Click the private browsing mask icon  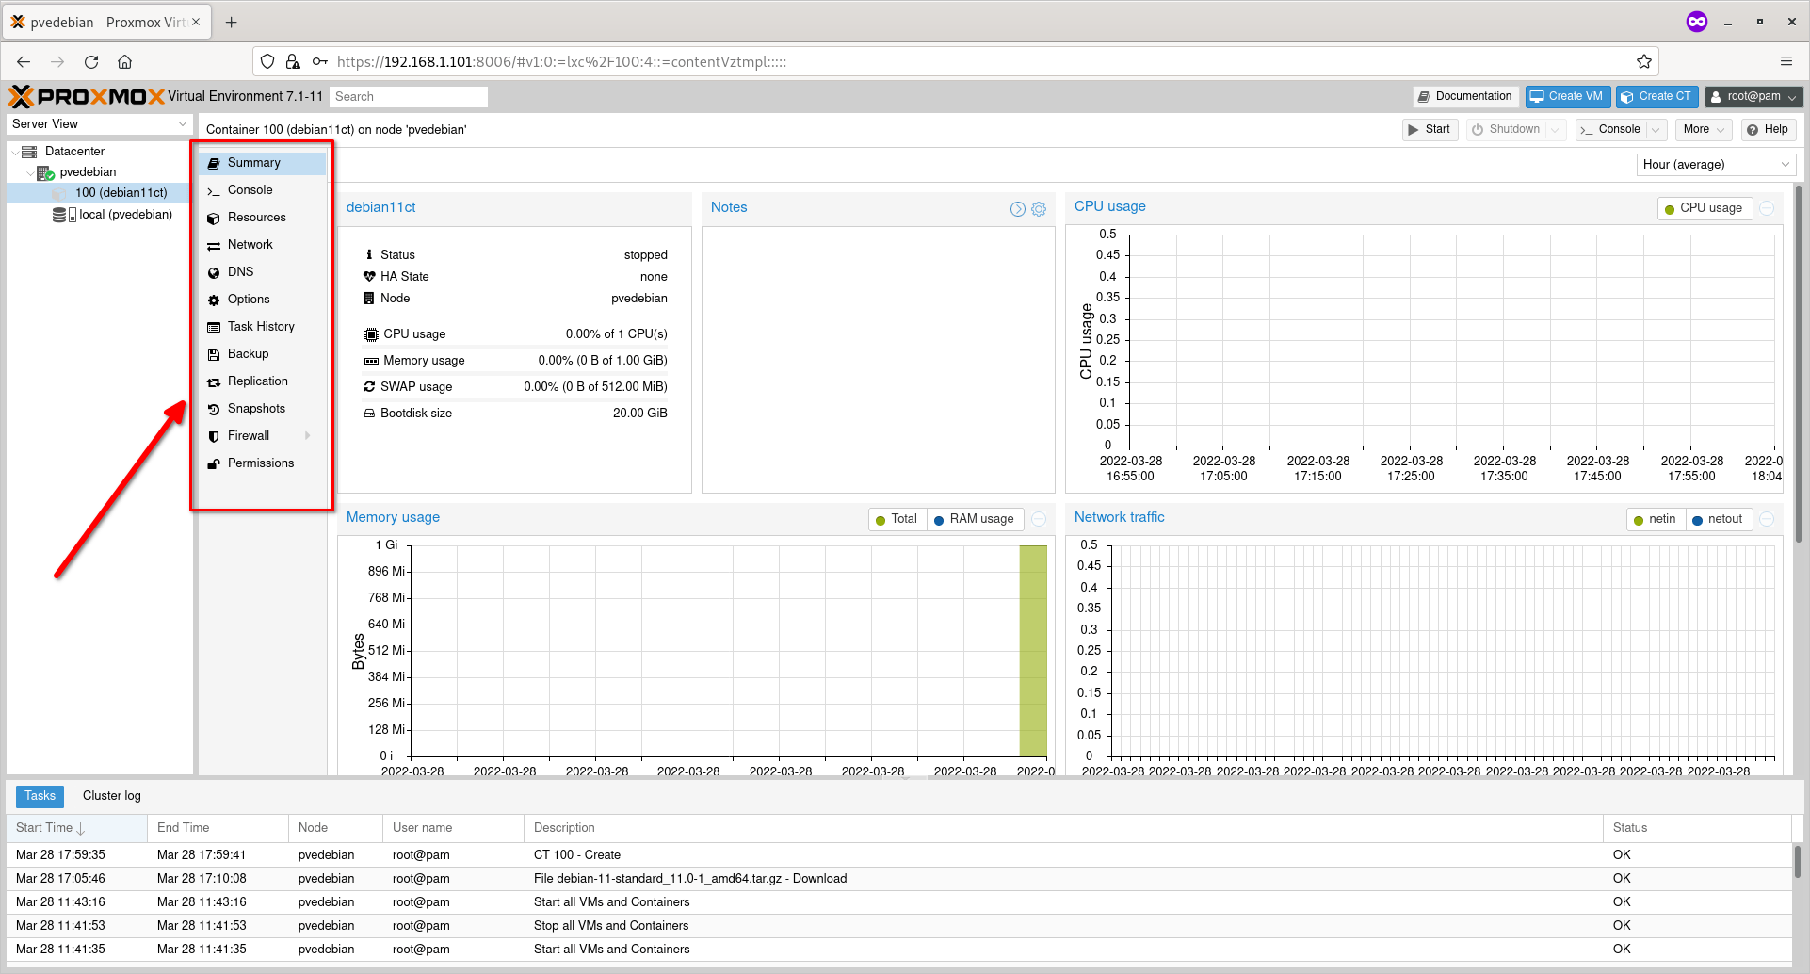pyautogui.click(x=1696, y=22)
